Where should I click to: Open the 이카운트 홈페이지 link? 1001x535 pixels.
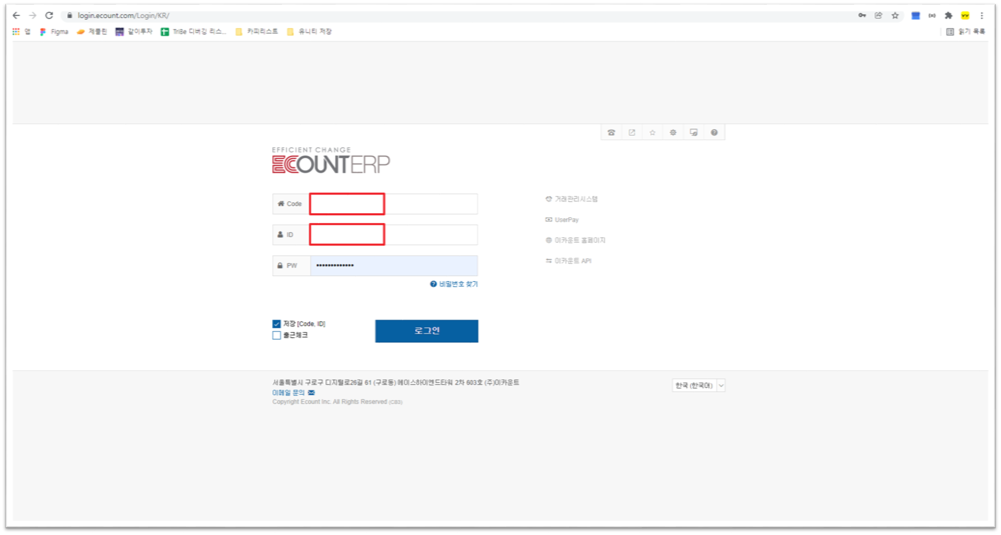575,240
